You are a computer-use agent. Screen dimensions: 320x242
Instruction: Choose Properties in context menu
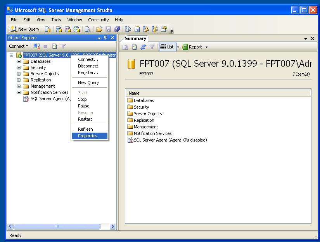click(x=89, y=136)
